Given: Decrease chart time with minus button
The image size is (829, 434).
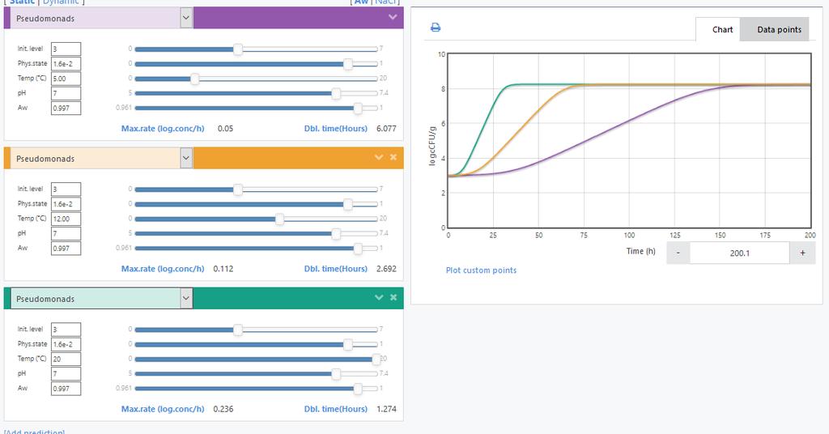Looking at the screenshot, I should pos(678,253).
